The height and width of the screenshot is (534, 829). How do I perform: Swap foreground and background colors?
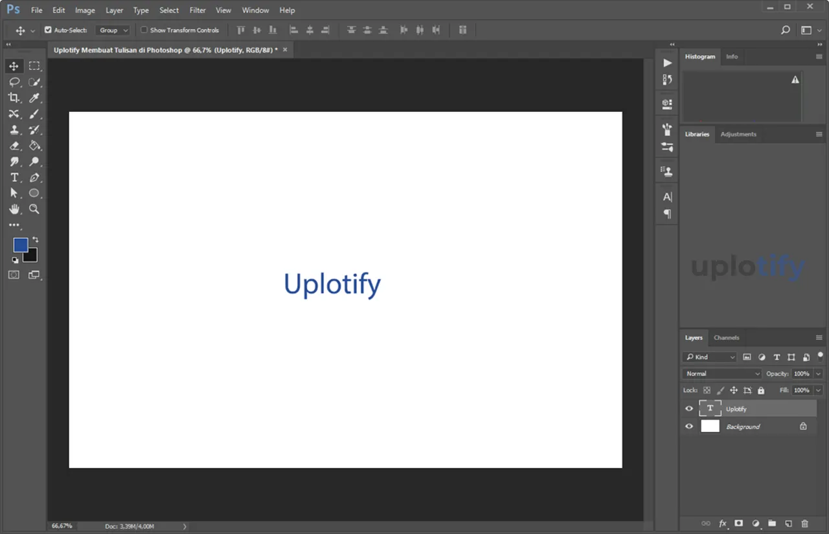click(36, 239)
